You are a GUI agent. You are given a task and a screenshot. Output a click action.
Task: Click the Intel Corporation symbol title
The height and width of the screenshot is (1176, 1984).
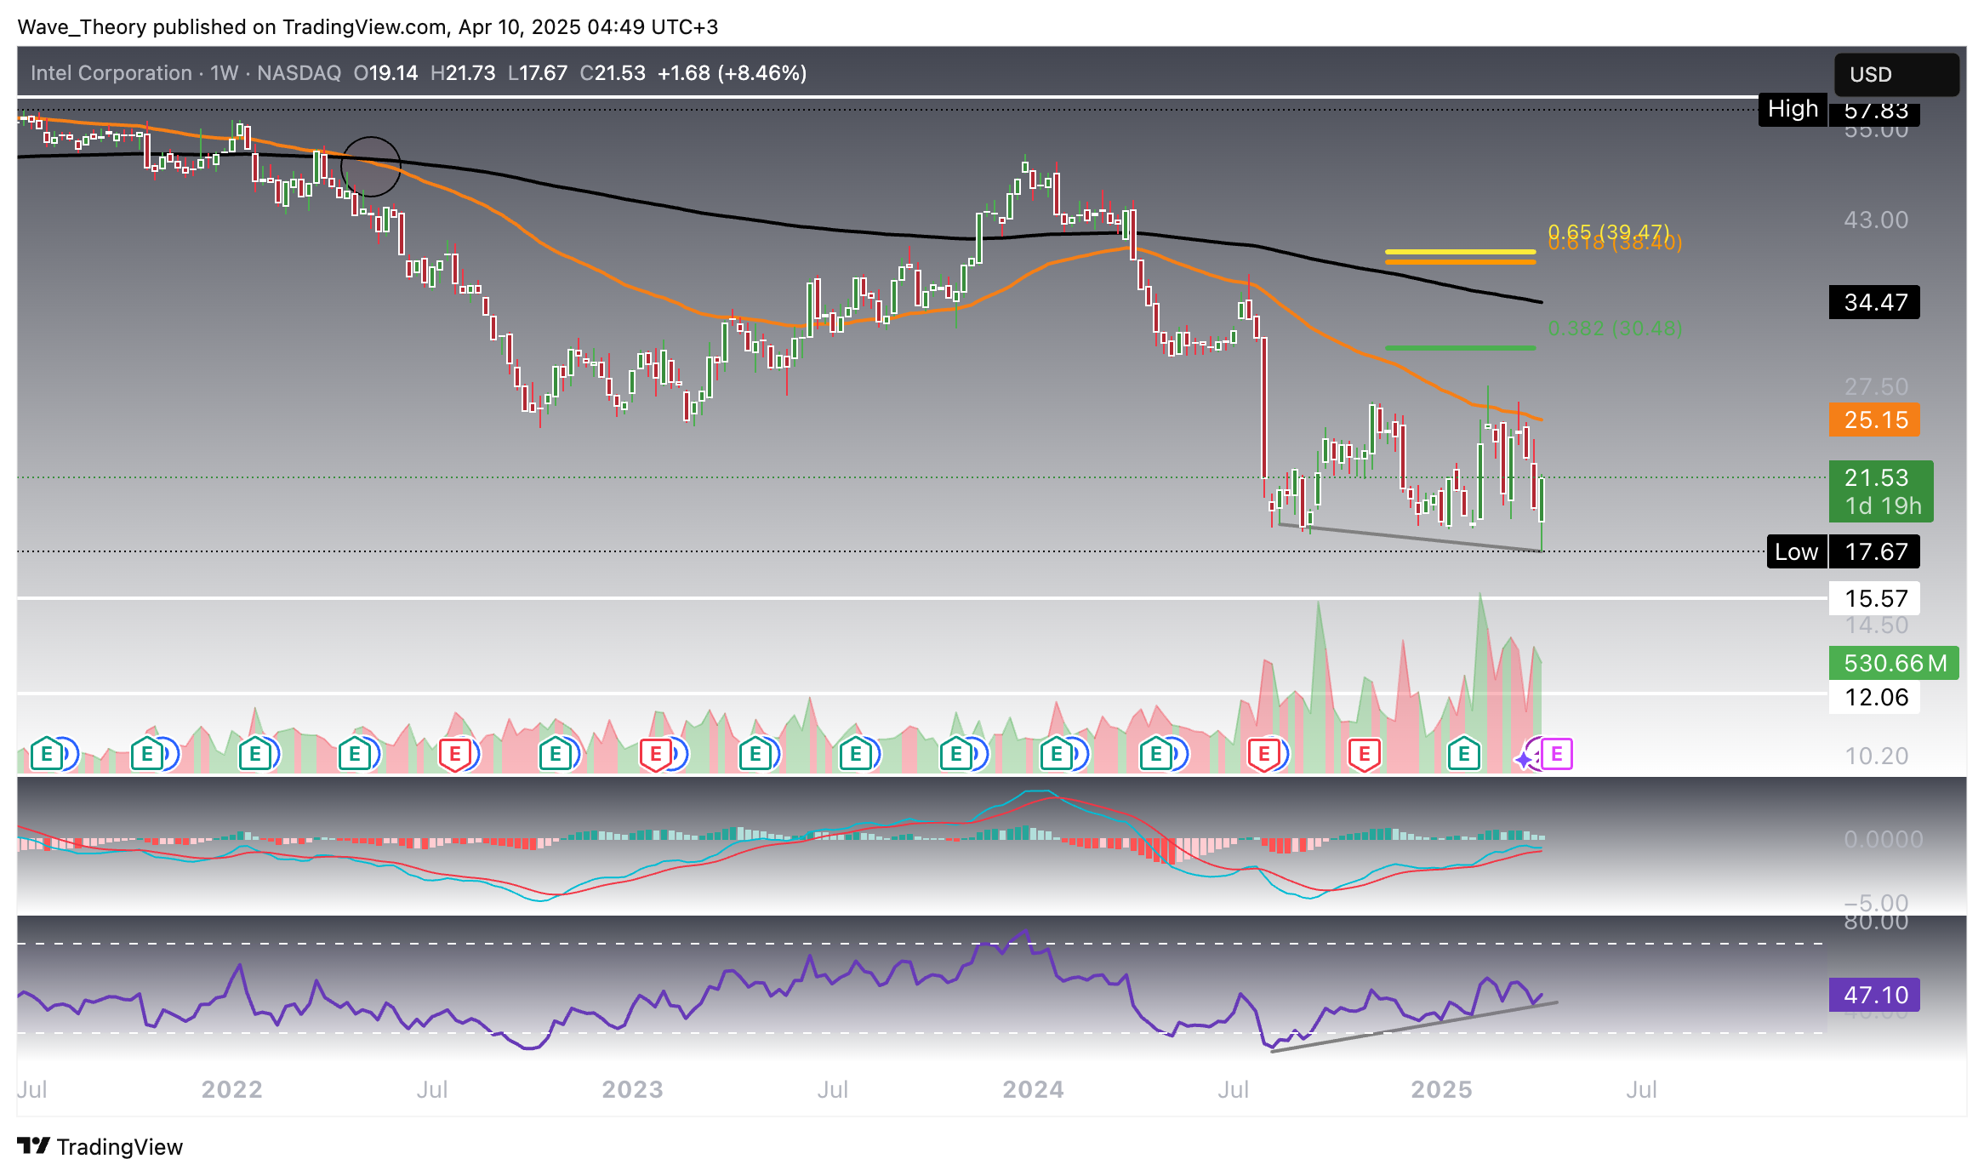tap(111, 73)
